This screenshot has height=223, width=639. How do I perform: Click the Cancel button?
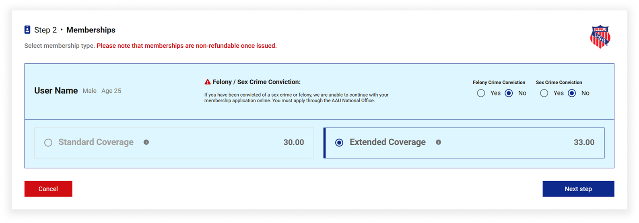48,189
